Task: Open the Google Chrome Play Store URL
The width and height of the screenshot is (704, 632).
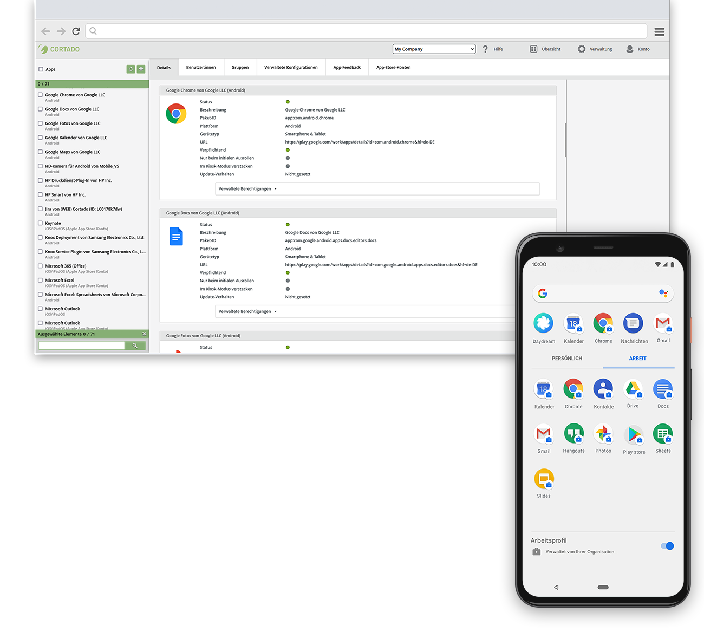Action: click(360, 142)
